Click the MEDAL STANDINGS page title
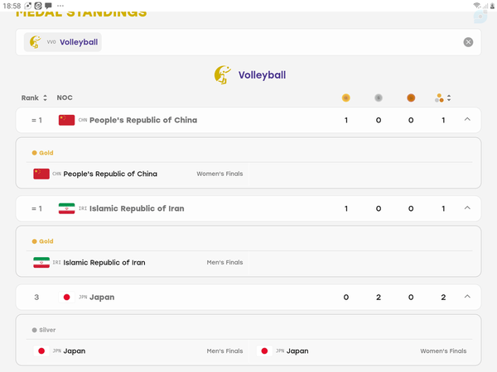The image size is (497, 372). click(81, 13)
